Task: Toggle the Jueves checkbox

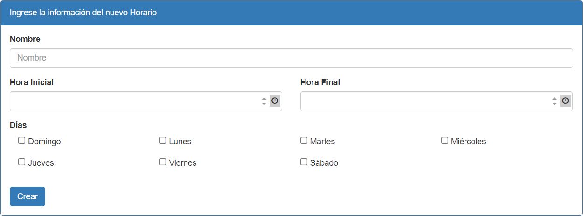Action: tap(21, 162)
